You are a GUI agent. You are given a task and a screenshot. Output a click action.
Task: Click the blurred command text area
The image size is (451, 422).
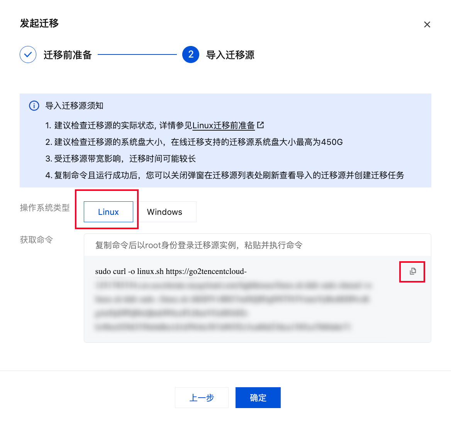233,306
